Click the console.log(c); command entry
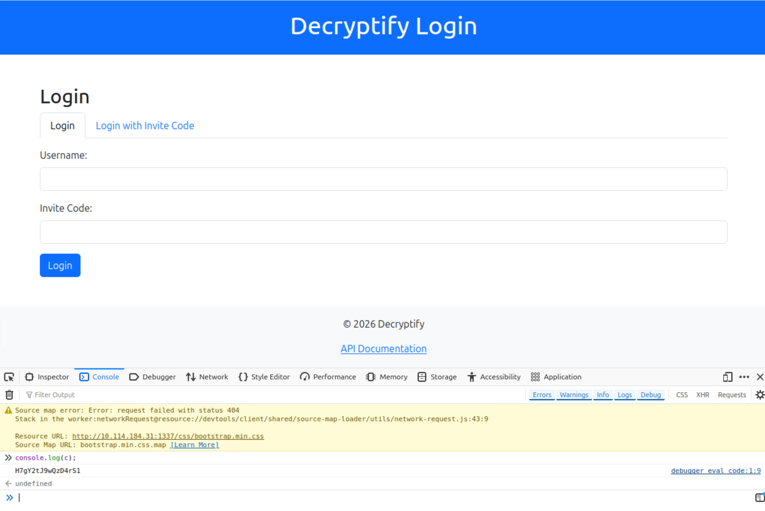Image resolution: width=765 pixels, height=511 pixels. pyautogui.click(x=46, y=458)
